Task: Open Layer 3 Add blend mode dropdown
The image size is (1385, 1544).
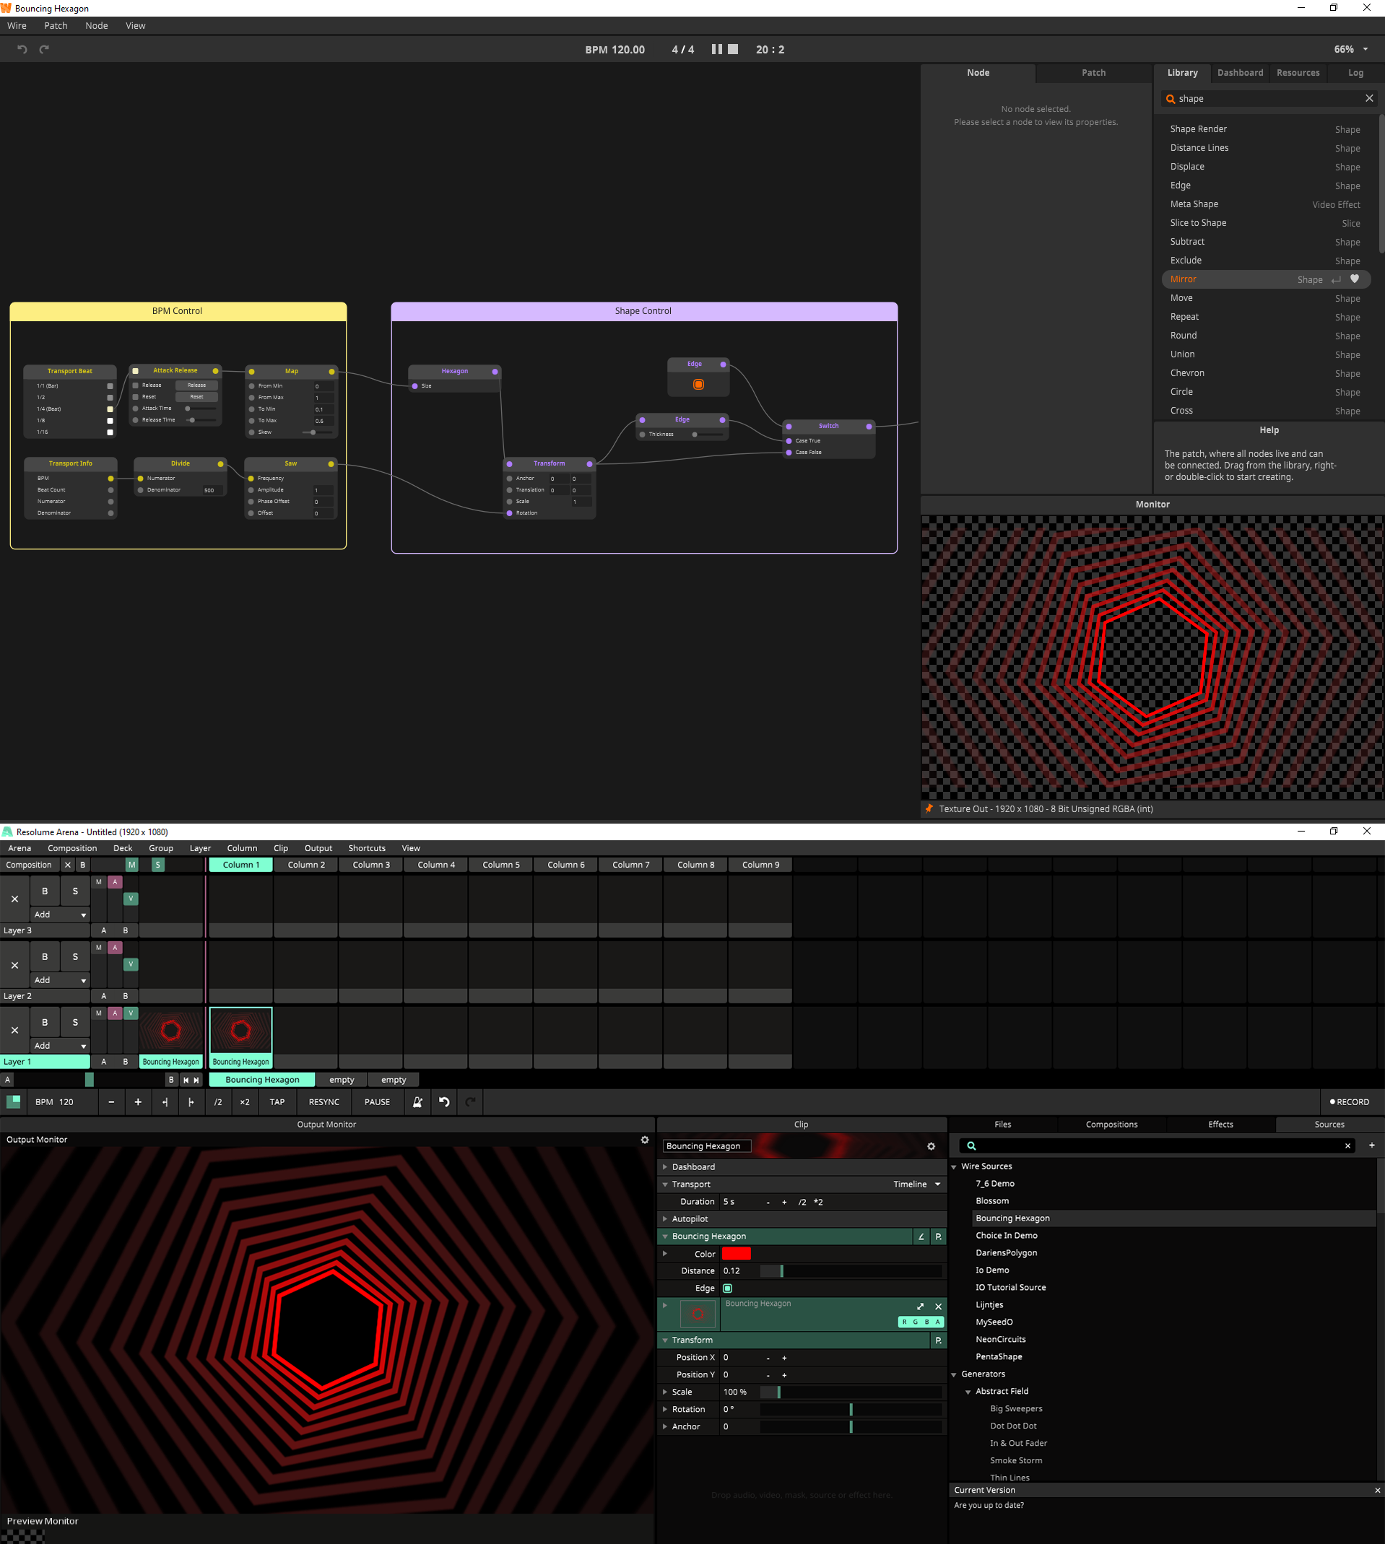Action: [x=60, y=915]
